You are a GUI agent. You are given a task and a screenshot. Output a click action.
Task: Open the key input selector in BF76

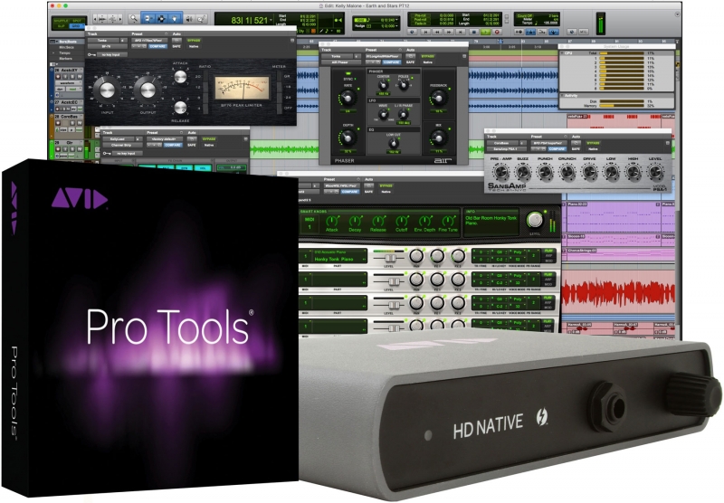point(110,55)
